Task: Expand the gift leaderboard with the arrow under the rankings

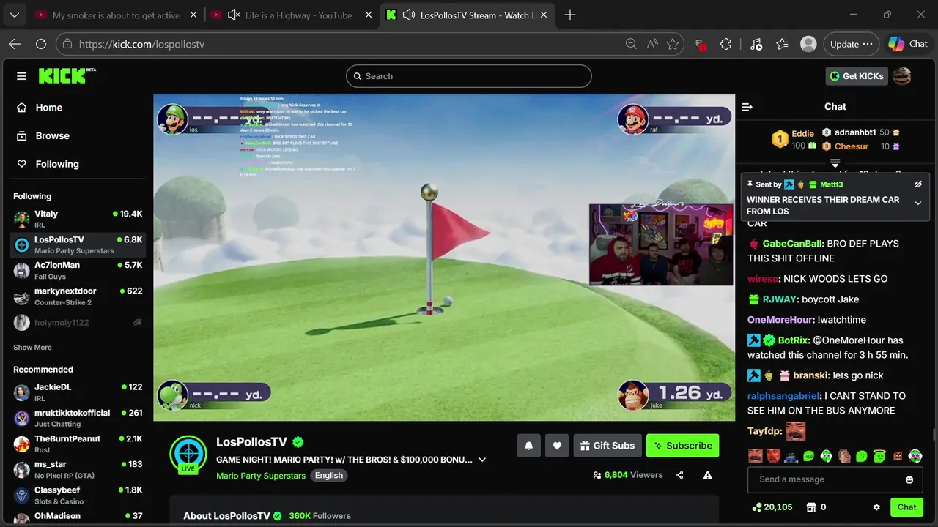Action: coord(835,162)
